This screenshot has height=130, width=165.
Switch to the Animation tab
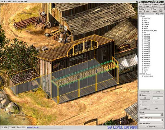coord(147,4)
